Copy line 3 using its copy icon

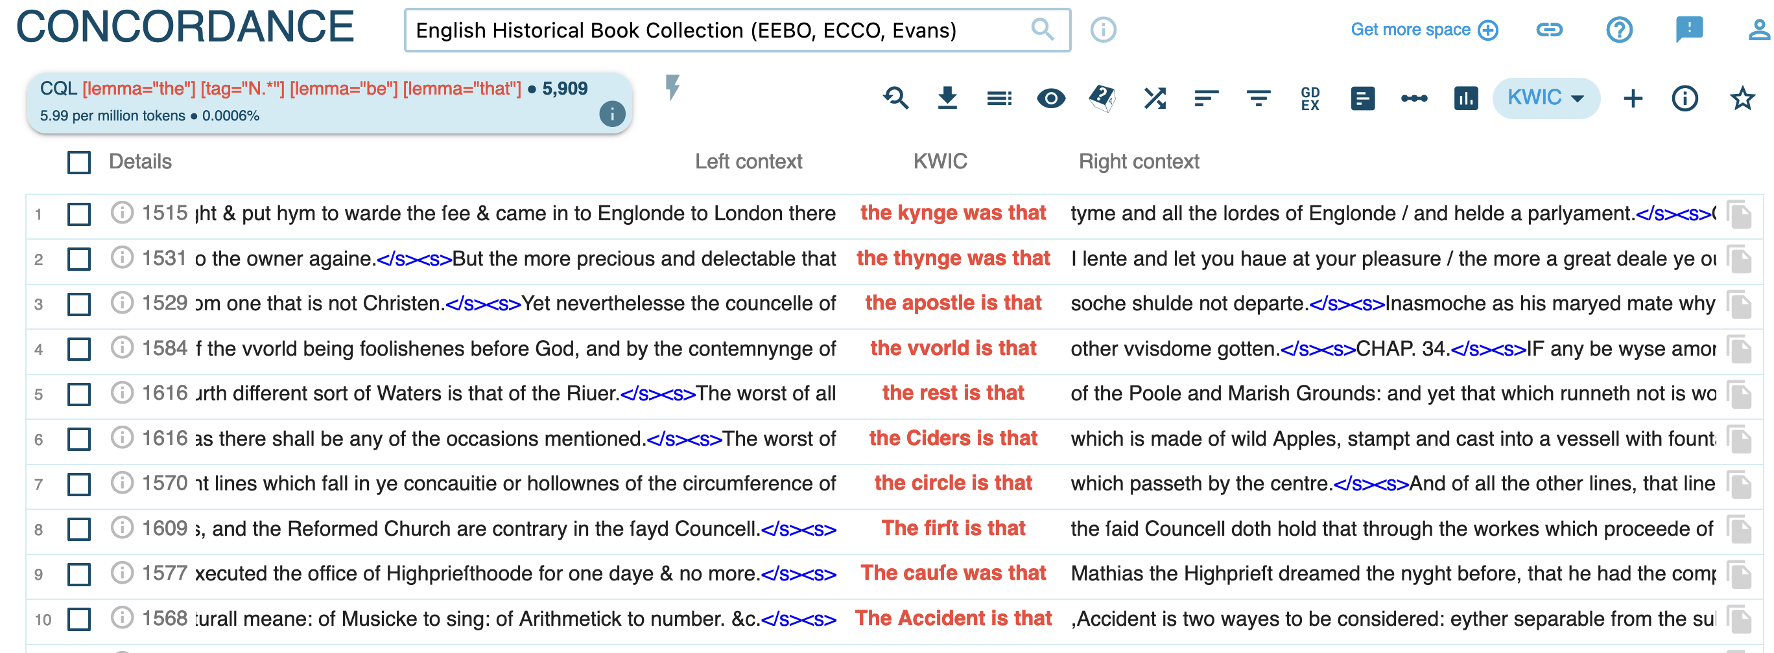coord(1740,305)
